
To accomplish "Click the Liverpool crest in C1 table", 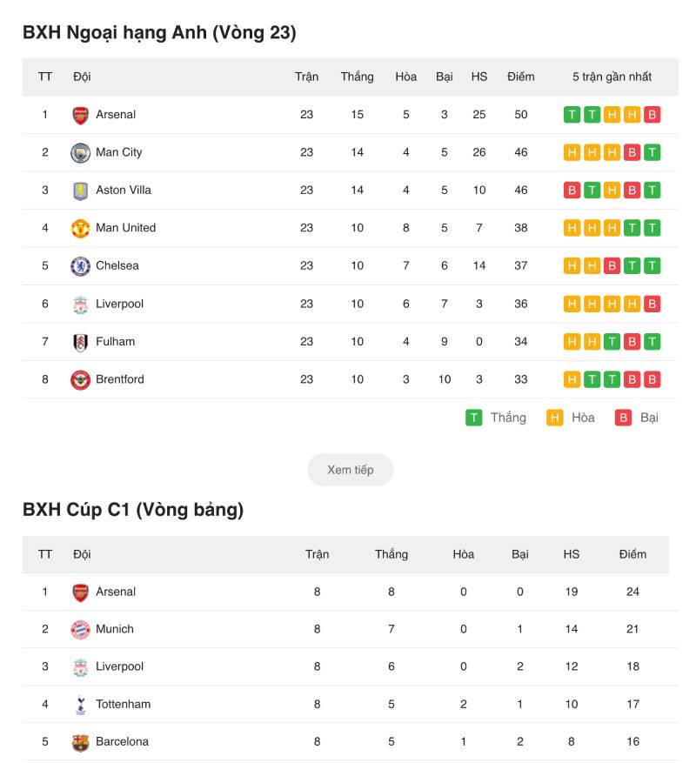I will pyautogui.click(x=80, y=667).
